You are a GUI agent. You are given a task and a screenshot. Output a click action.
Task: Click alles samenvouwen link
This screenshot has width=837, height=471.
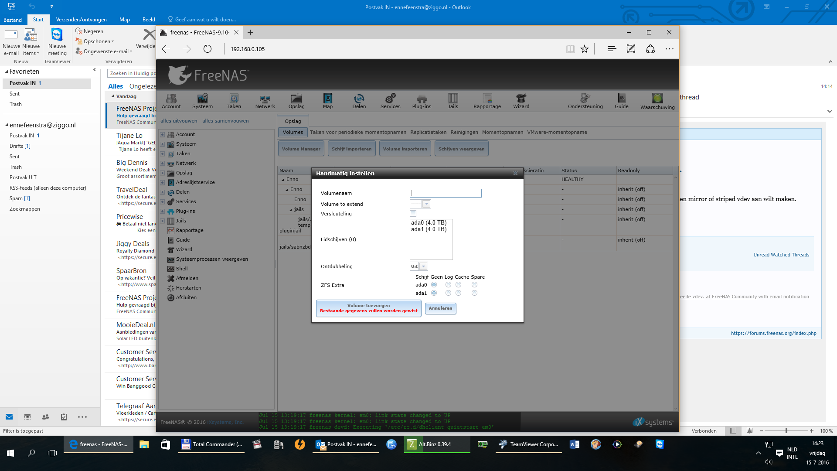(225, 121)
